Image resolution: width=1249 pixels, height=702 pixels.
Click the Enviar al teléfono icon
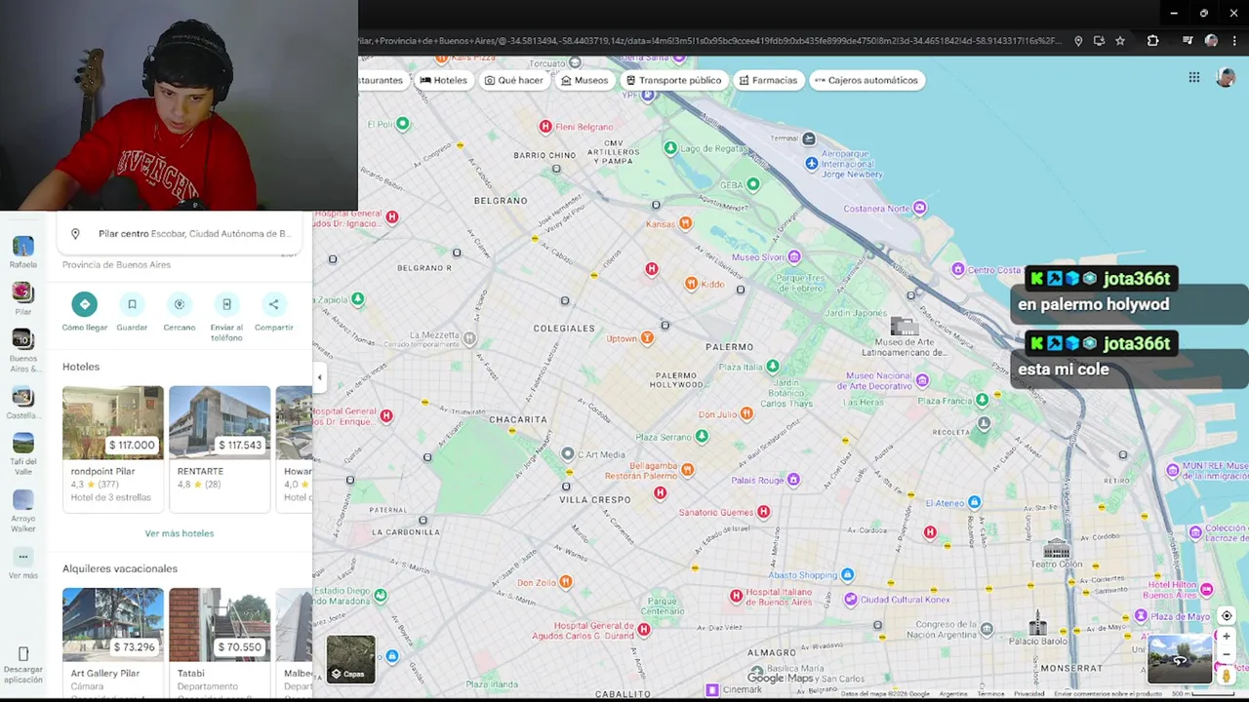point(226,304)
